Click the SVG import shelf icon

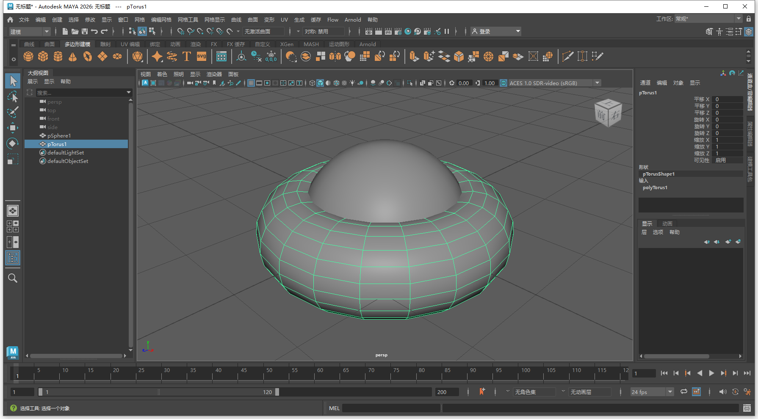point(202,56)
